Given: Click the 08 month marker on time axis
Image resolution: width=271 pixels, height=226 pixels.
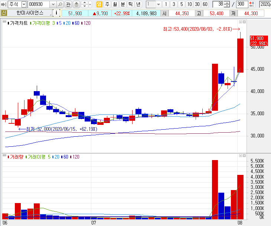Looking at the screenshot, I should pyautogui.click(x=240, y=223).
